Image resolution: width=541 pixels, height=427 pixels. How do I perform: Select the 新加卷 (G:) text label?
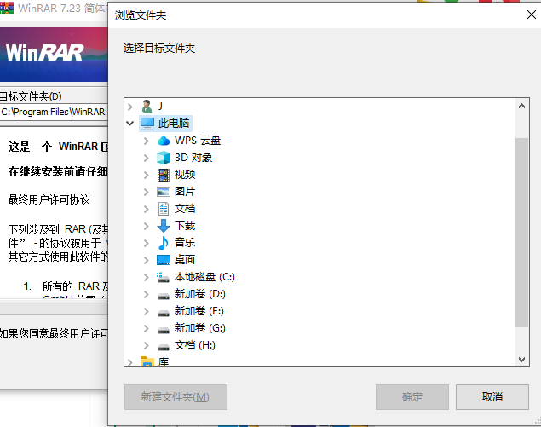tap(200, 328)
